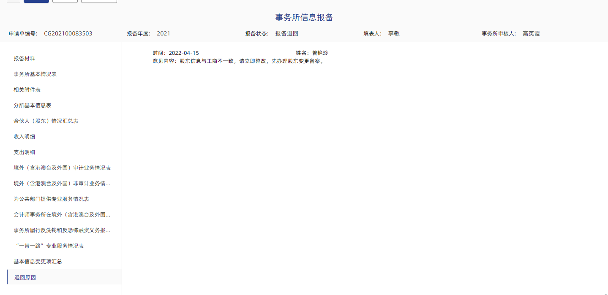Open 分所基本信息表 page

(33, 106)
